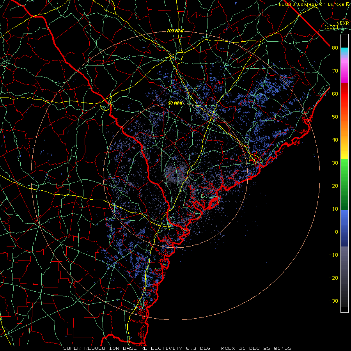Click the cyan band atop the color scale

[344, 51]
